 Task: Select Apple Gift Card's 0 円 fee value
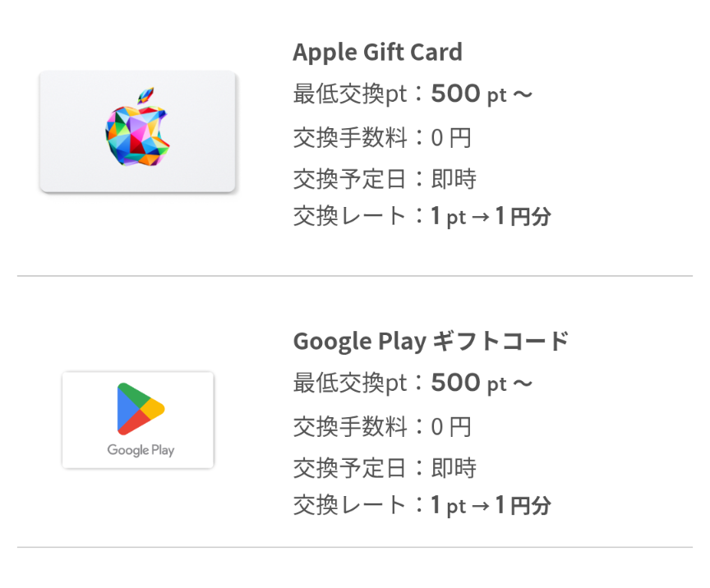click(x=451, y=138)
